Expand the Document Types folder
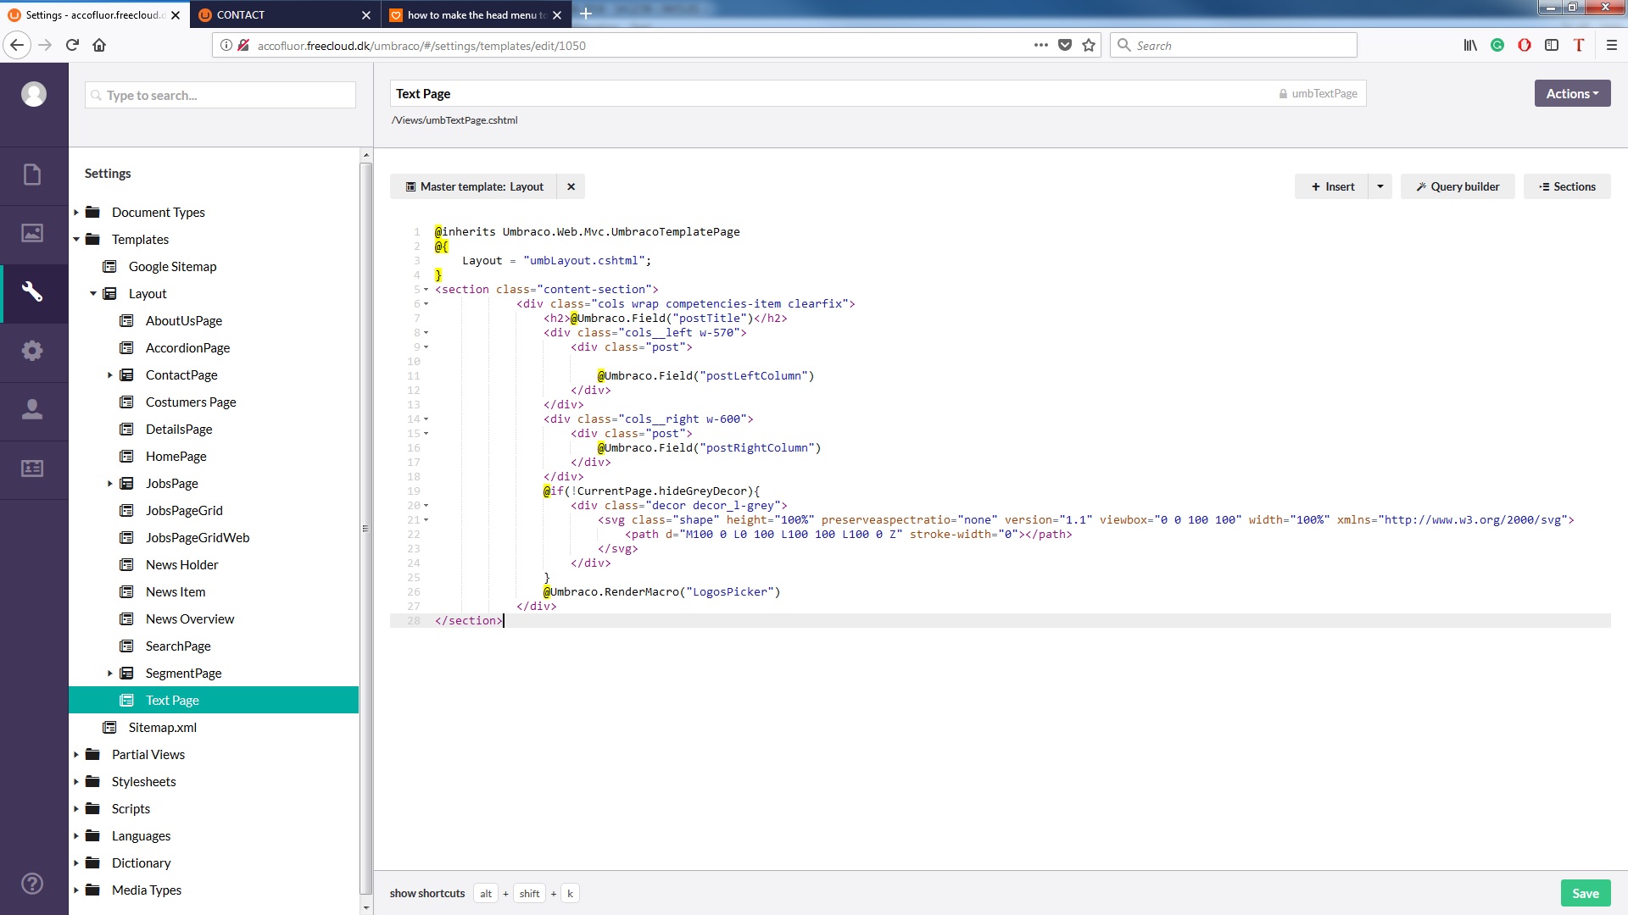 click(x=76, y=213)
